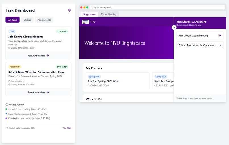Select Checked course materials activity entry
Image resolution: width=229 pixels, height=145 pixels.
pos(29,118)
